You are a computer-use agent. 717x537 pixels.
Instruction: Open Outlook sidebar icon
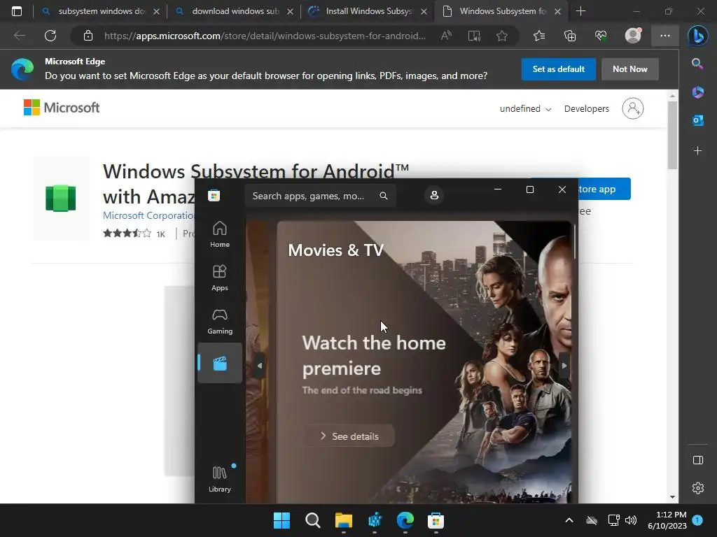click(x=698, y=120)
